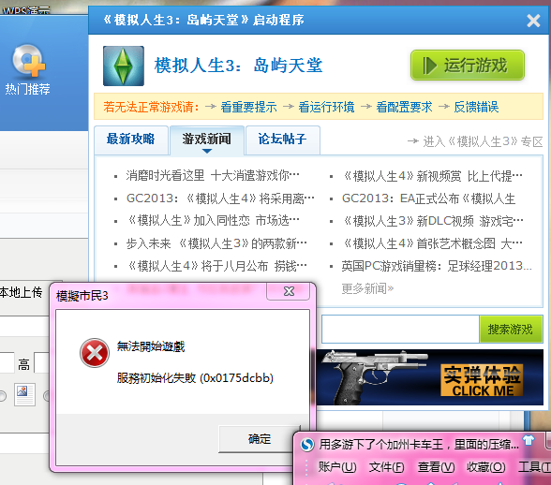Click the image icon in background window
Screen dimensions: 551x485
tap(24, 395)
